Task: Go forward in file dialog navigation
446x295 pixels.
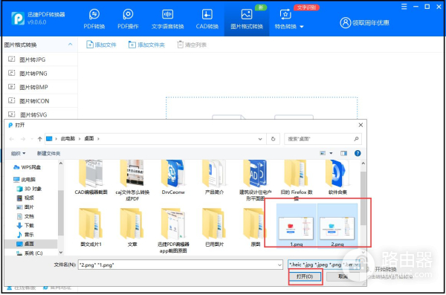Action: click(x=23, y=139)
